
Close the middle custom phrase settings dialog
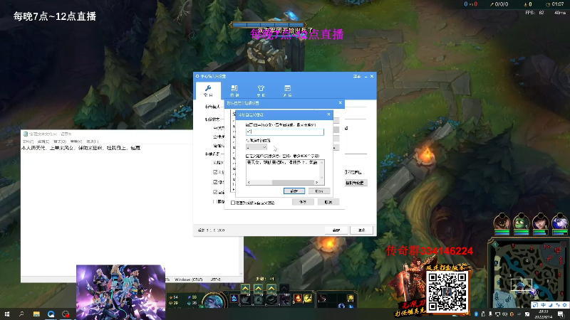(x=341, y=103)
